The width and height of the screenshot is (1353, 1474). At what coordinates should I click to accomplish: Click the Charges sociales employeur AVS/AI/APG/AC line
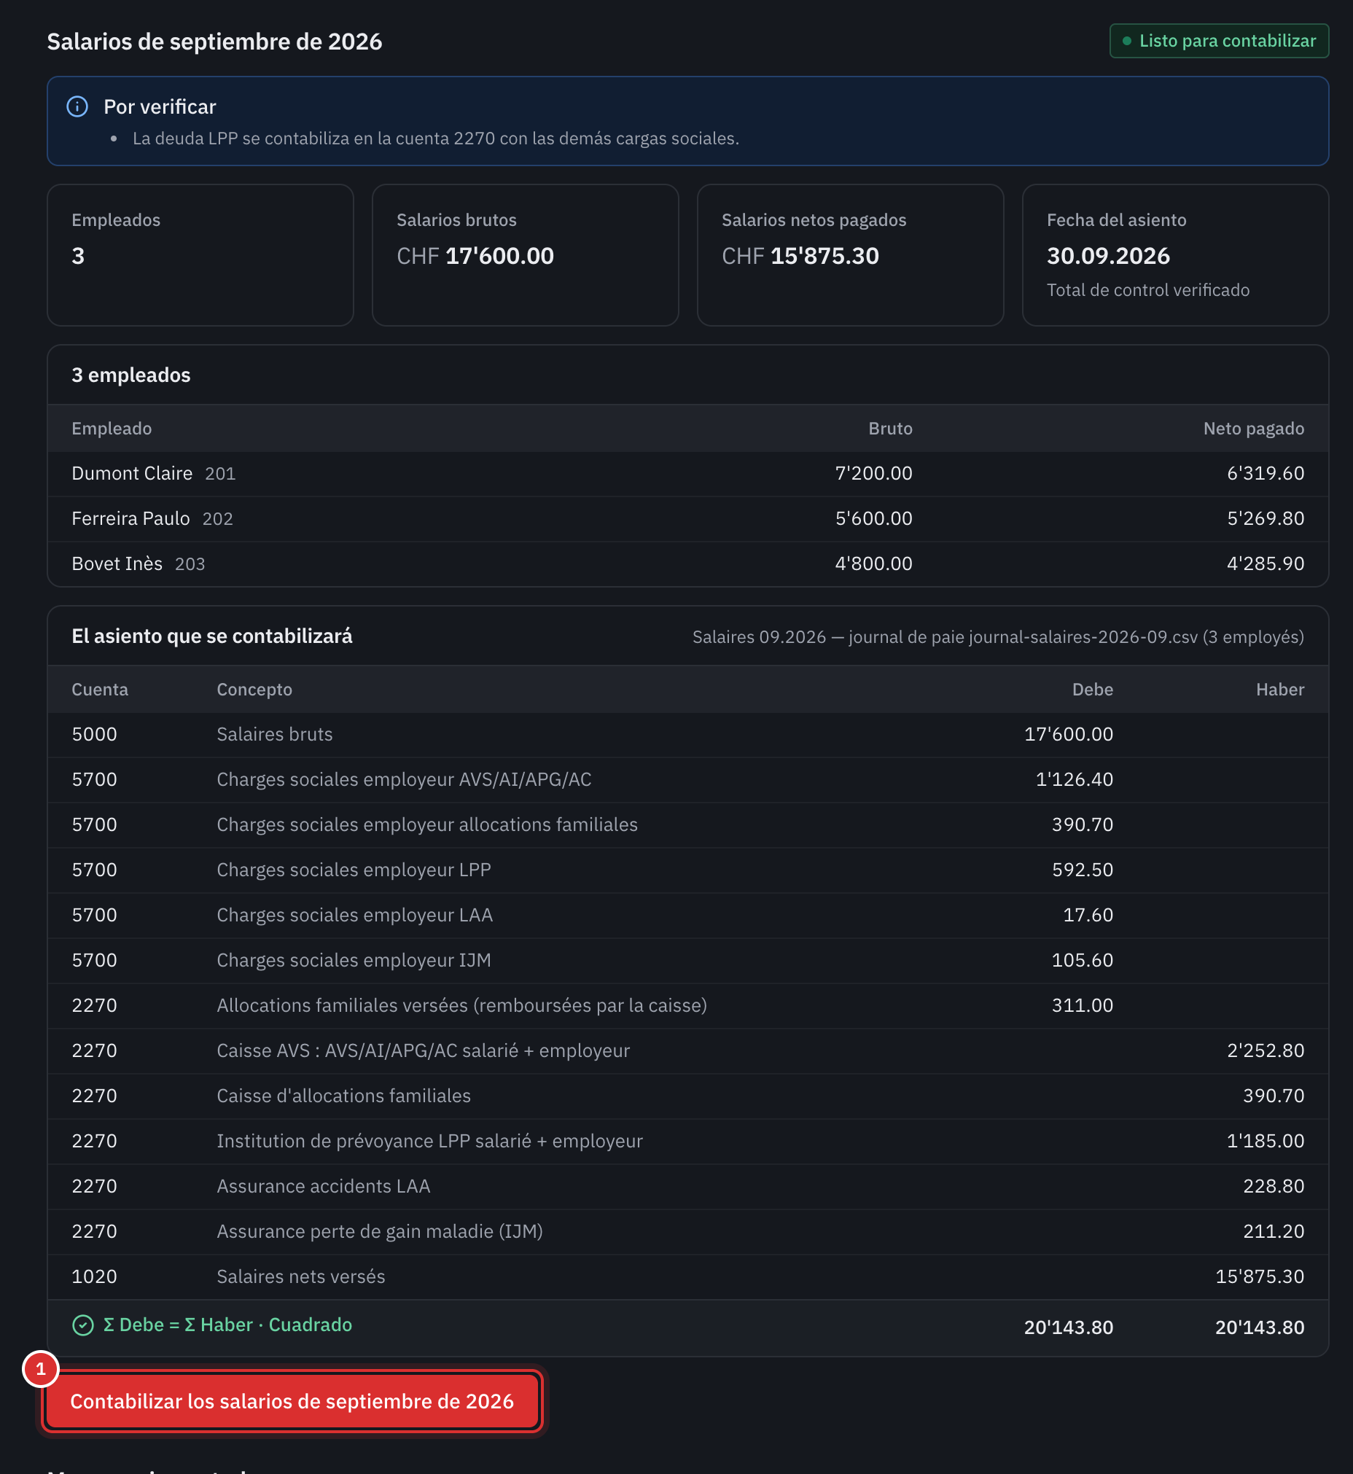pos(687,780)
